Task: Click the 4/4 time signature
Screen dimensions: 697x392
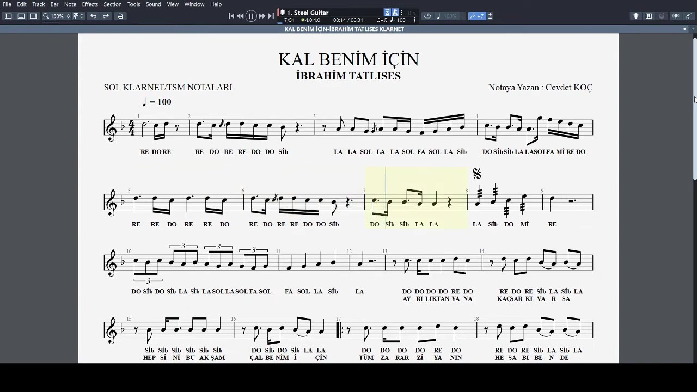Action: (x=131, y=128)
